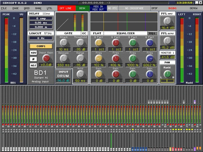
Task: Click the NO MTC status button
Action: 112,8
